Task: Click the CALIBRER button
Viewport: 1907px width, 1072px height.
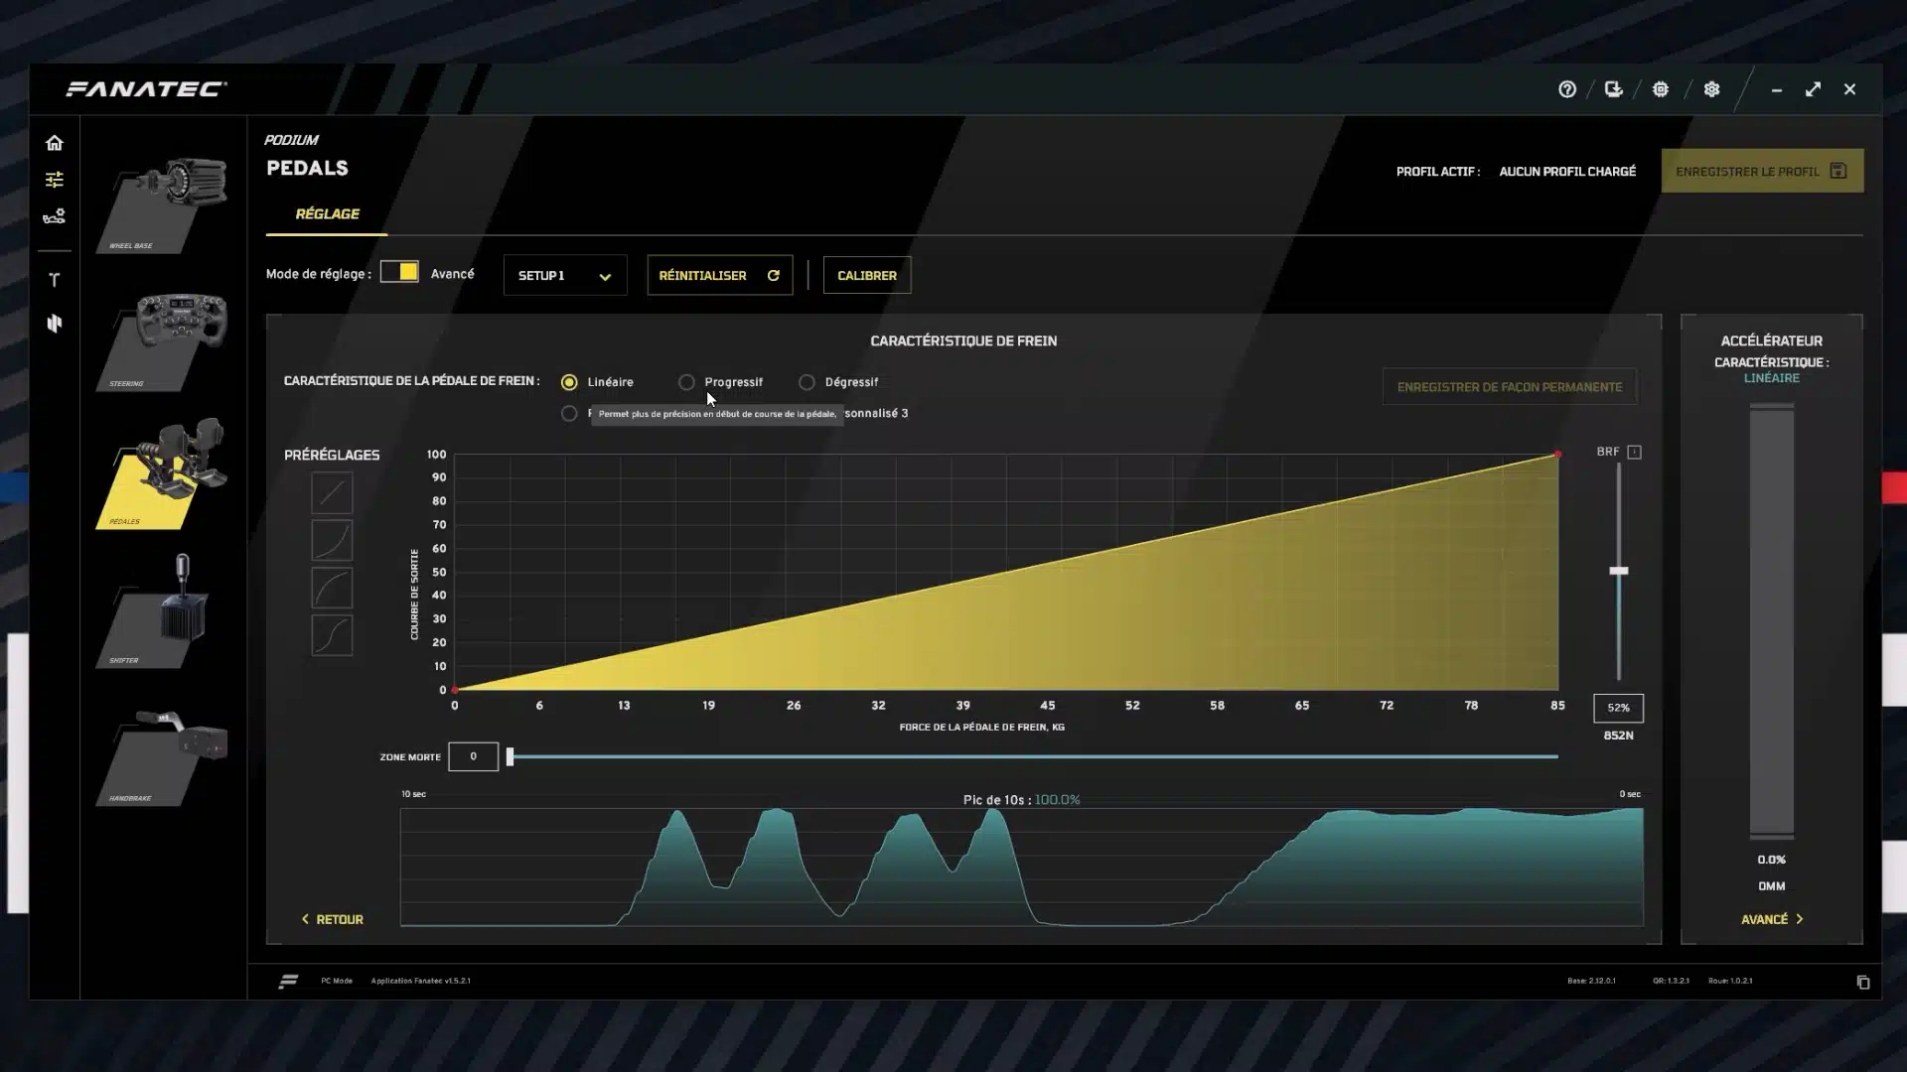Action: coord(867,276)
